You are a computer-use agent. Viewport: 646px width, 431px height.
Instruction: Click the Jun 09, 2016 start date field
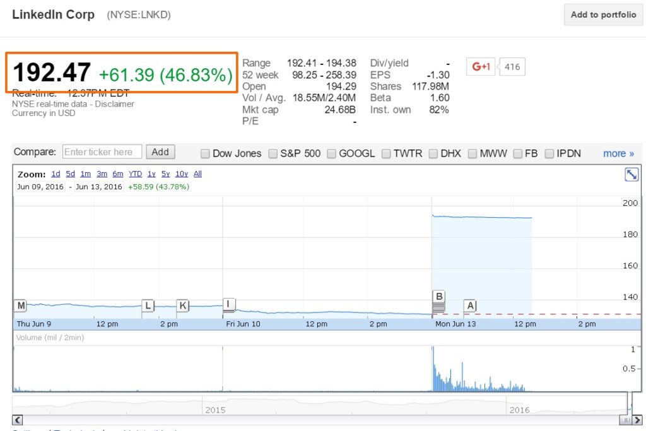tap(40, 187)
